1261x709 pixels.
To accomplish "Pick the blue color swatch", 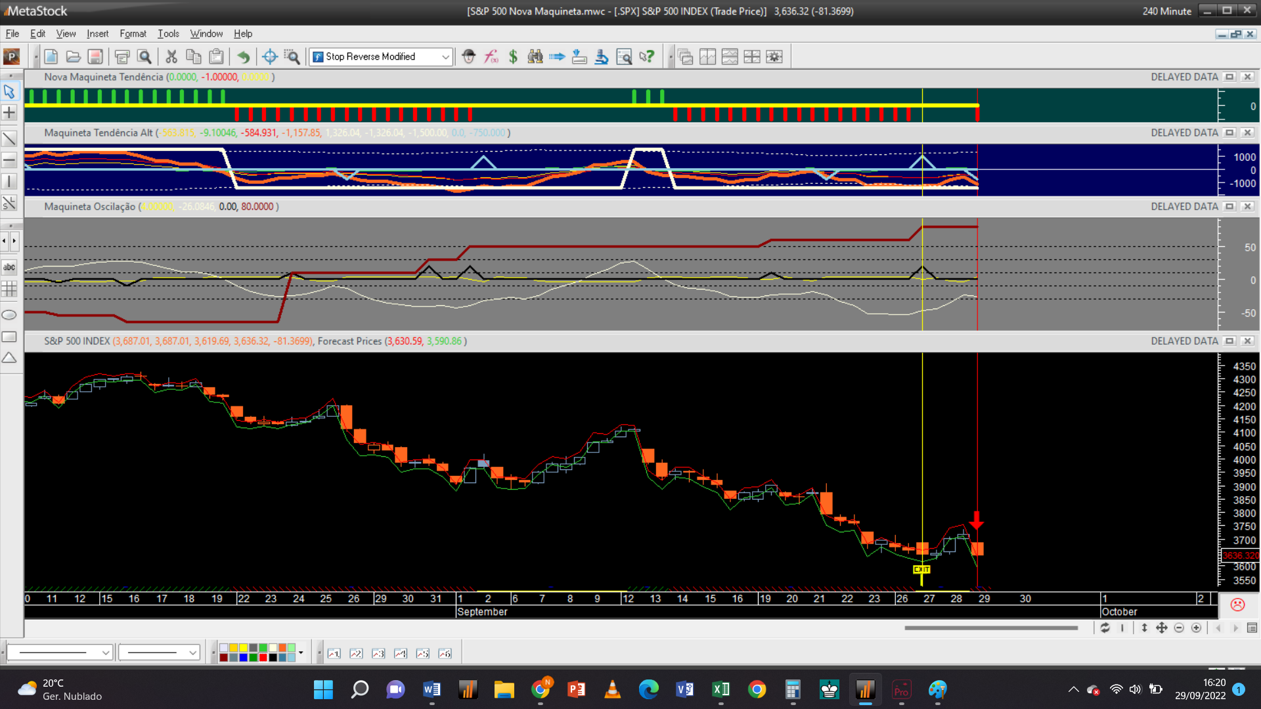I will [x=243, y=657].
